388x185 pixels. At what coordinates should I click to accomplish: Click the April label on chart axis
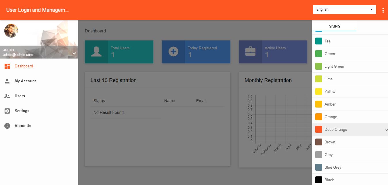pyautogui.click(x=288, y=147)
